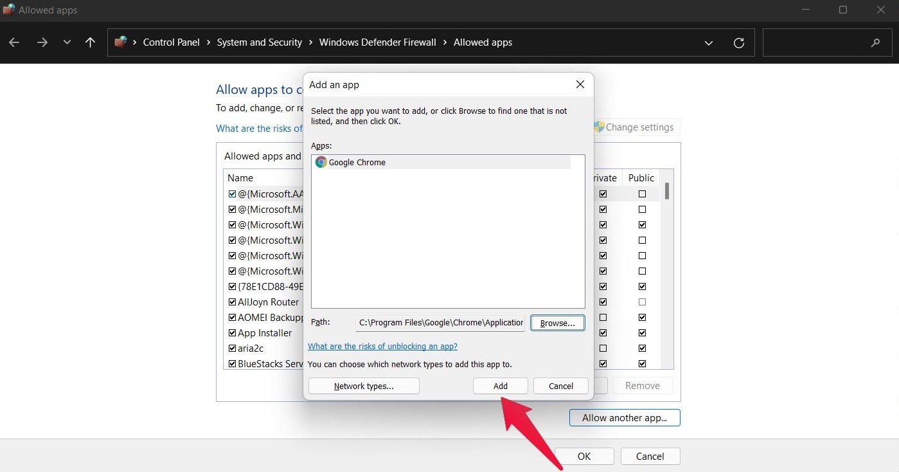Click Allow another app... button
The width and height of the screenshot is (899, 472).
click(625, 418)
